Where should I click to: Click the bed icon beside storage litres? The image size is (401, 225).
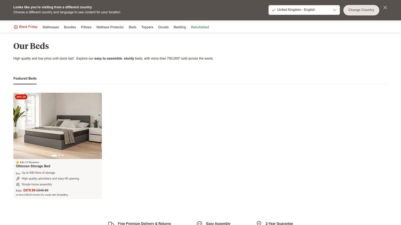[18, 173]
